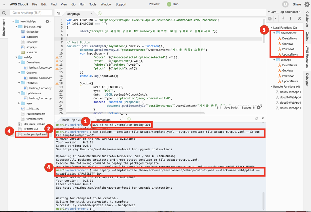311x212 pixels.
Task: Click the green Run button
Action: coord(172,4)
